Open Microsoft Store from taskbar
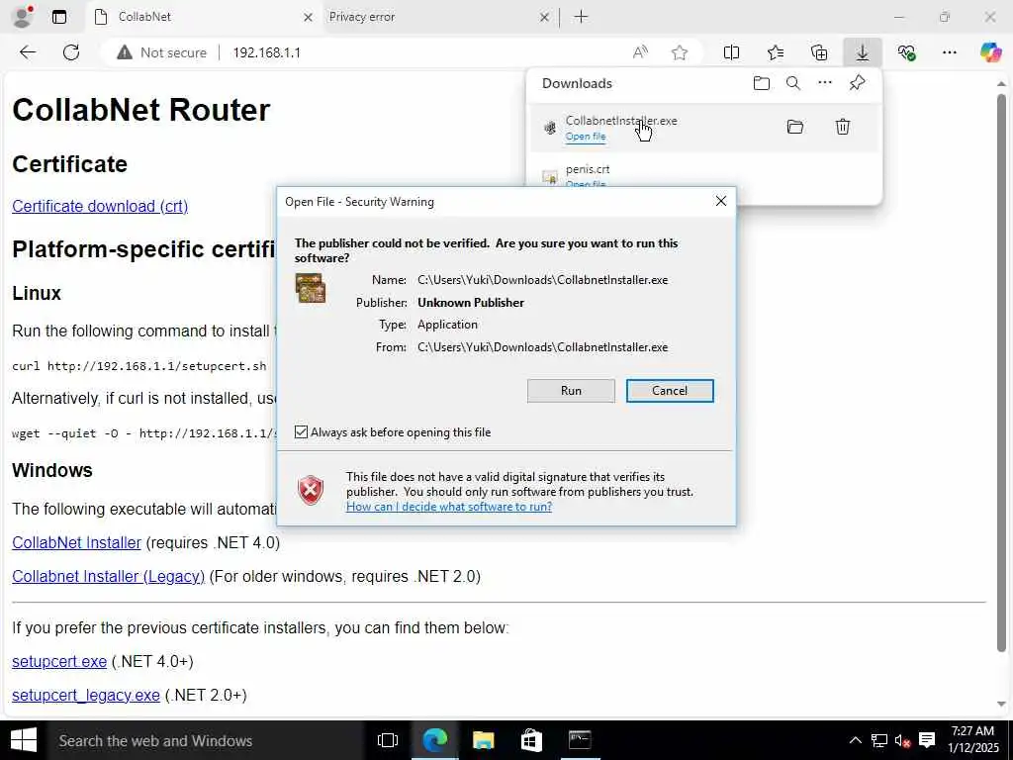Screen dimensions: 1013x760 [531, 740]
